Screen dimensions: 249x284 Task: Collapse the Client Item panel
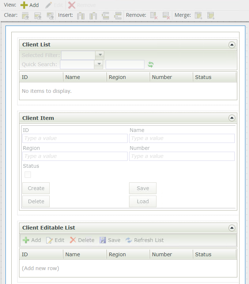click(231, 118)
